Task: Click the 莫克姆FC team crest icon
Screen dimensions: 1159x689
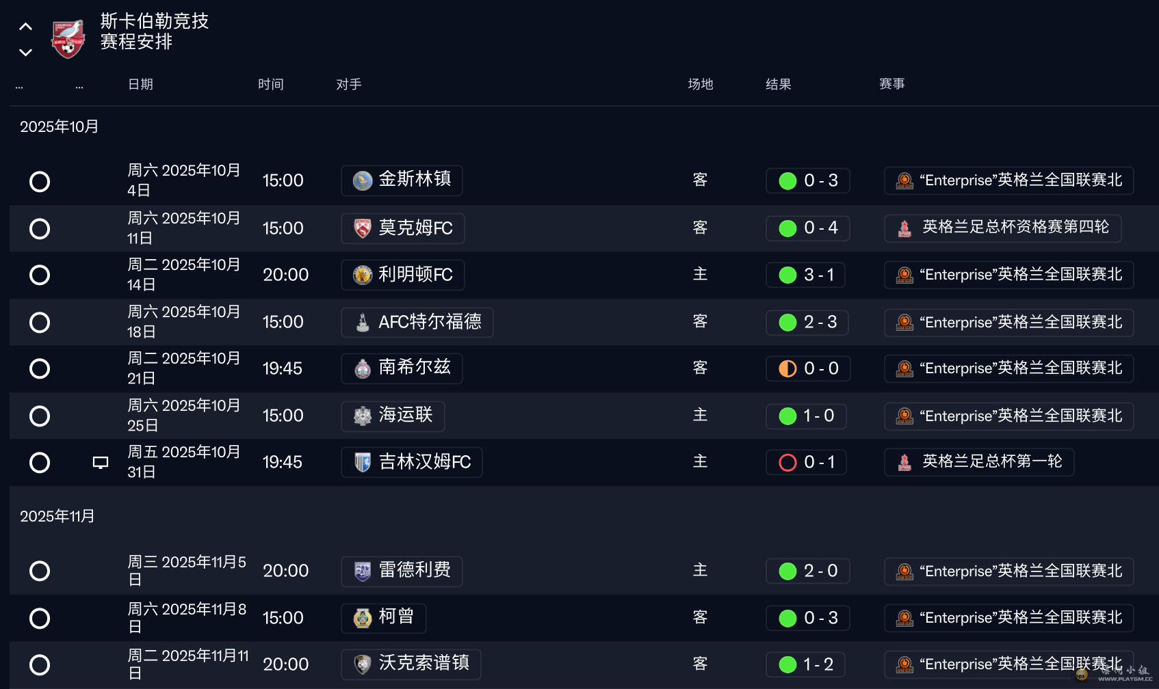Action: (x=363, y=228)
